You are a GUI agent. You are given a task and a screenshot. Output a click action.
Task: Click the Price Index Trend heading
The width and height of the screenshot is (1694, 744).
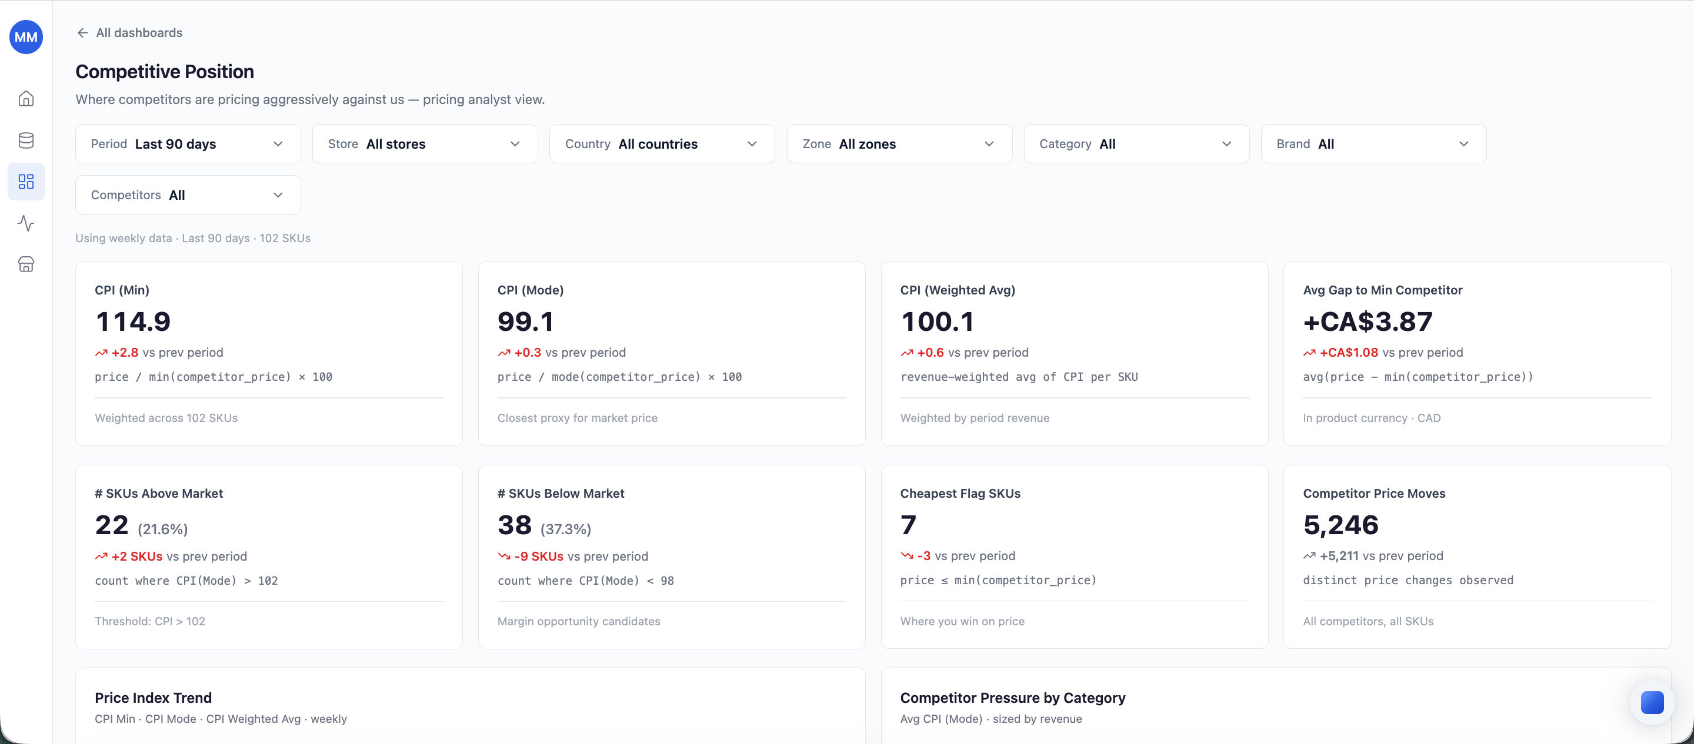coord(153,698)
